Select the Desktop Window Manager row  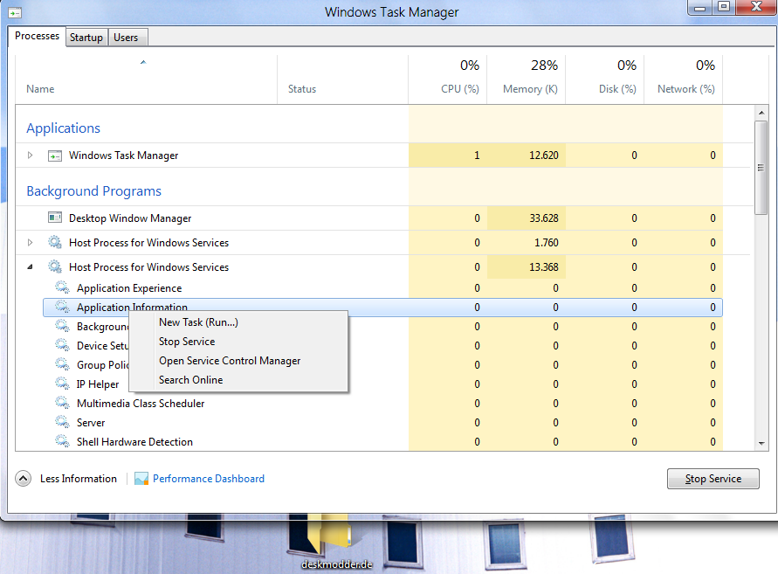[368, 218]
